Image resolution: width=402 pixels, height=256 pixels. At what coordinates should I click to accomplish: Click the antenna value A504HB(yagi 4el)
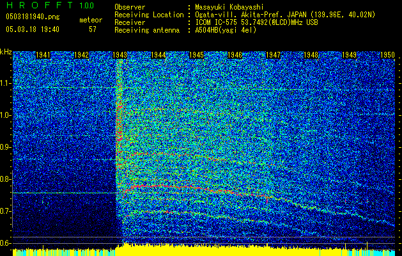pyautogui.click(x=226, y=30)
